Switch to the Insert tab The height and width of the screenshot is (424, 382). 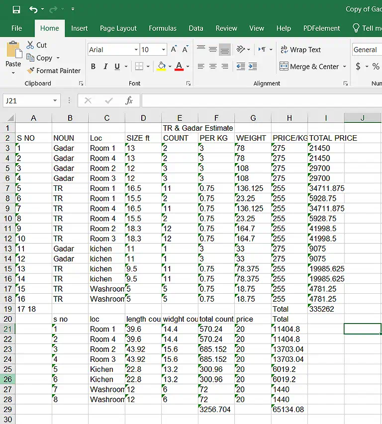(79, 28)
